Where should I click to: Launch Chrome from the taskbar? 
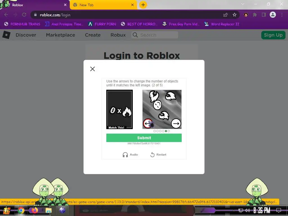pos(21,210)
